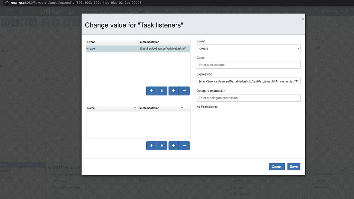Open the Implementation dropdown in fields table
354x199 pixels.
(182, 108)
